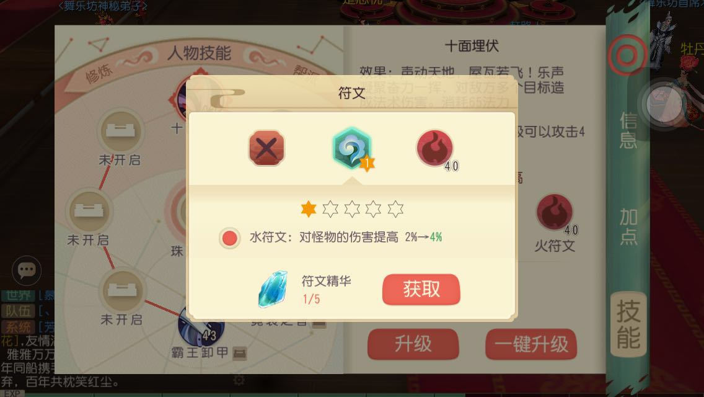
Task: Select the red 水符文 radio button
Action: [x=229, y=238]
